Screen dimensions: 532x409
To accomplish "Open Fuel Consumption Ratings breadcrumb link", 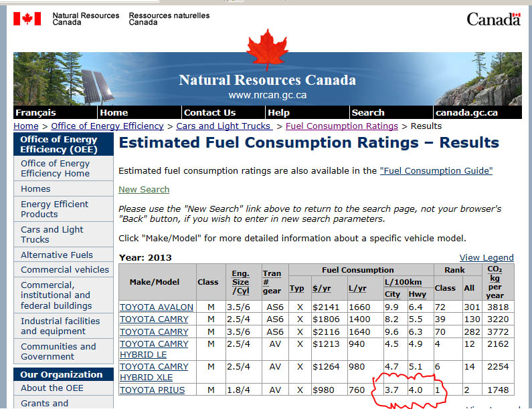I will click(x=341, y=126).
